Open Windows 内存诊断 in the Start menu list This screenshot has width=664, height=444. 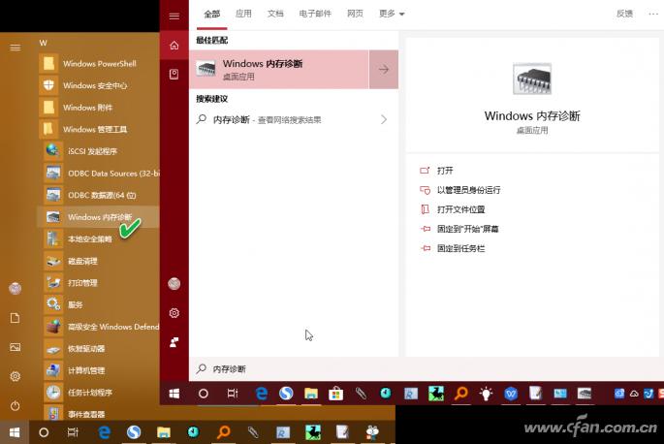click(x=98, y=217)
